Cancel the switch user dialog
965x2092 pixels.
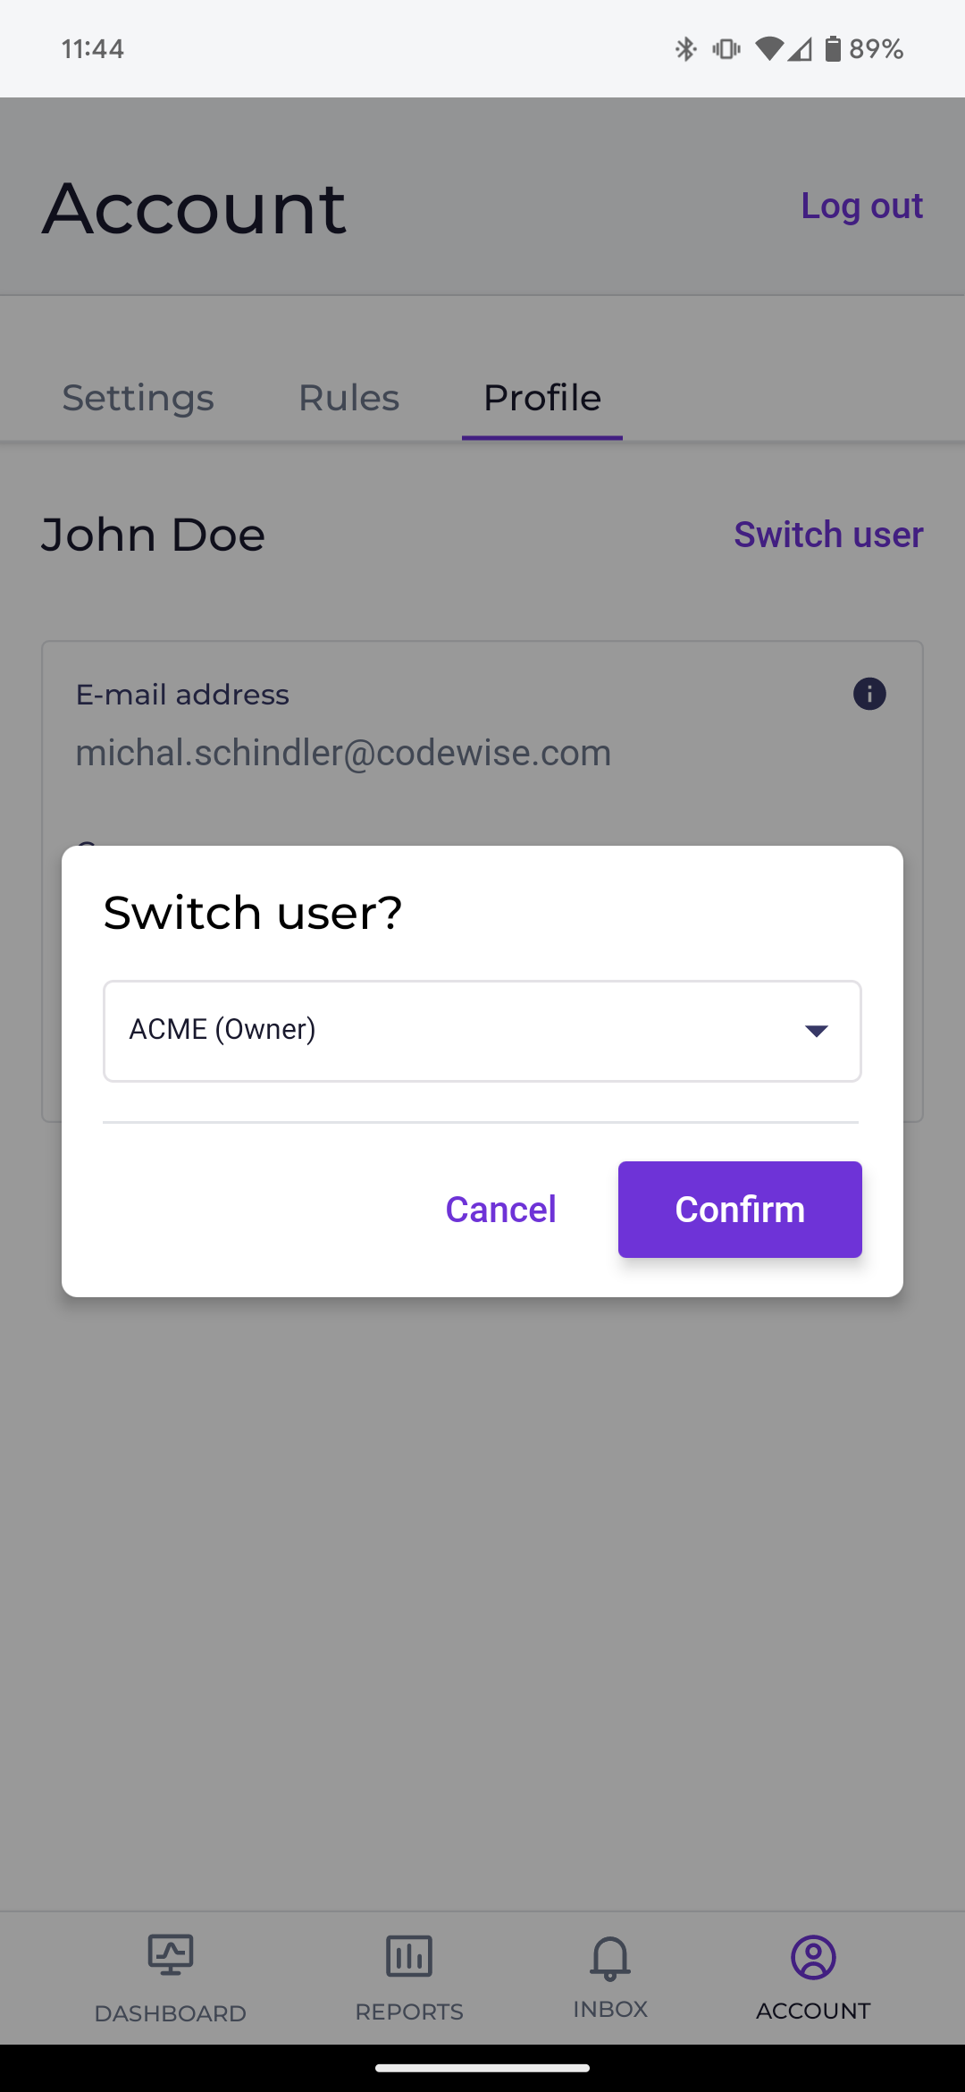click(500, 1210)
